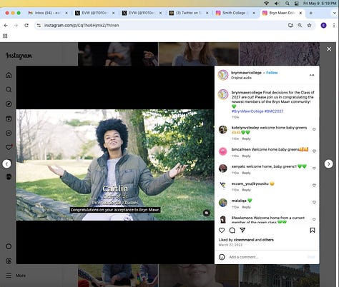339x287 pixels.
Task: Open malaiqa username link
Action: pyautogui.click(x=239, y=201)
